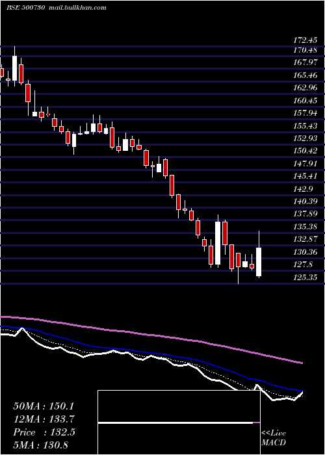Click the <<Live MACD label

click(274, 437)
